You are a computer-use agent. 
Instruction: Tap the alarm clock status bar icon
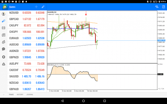pyautogui.click(x=151, y=2)
